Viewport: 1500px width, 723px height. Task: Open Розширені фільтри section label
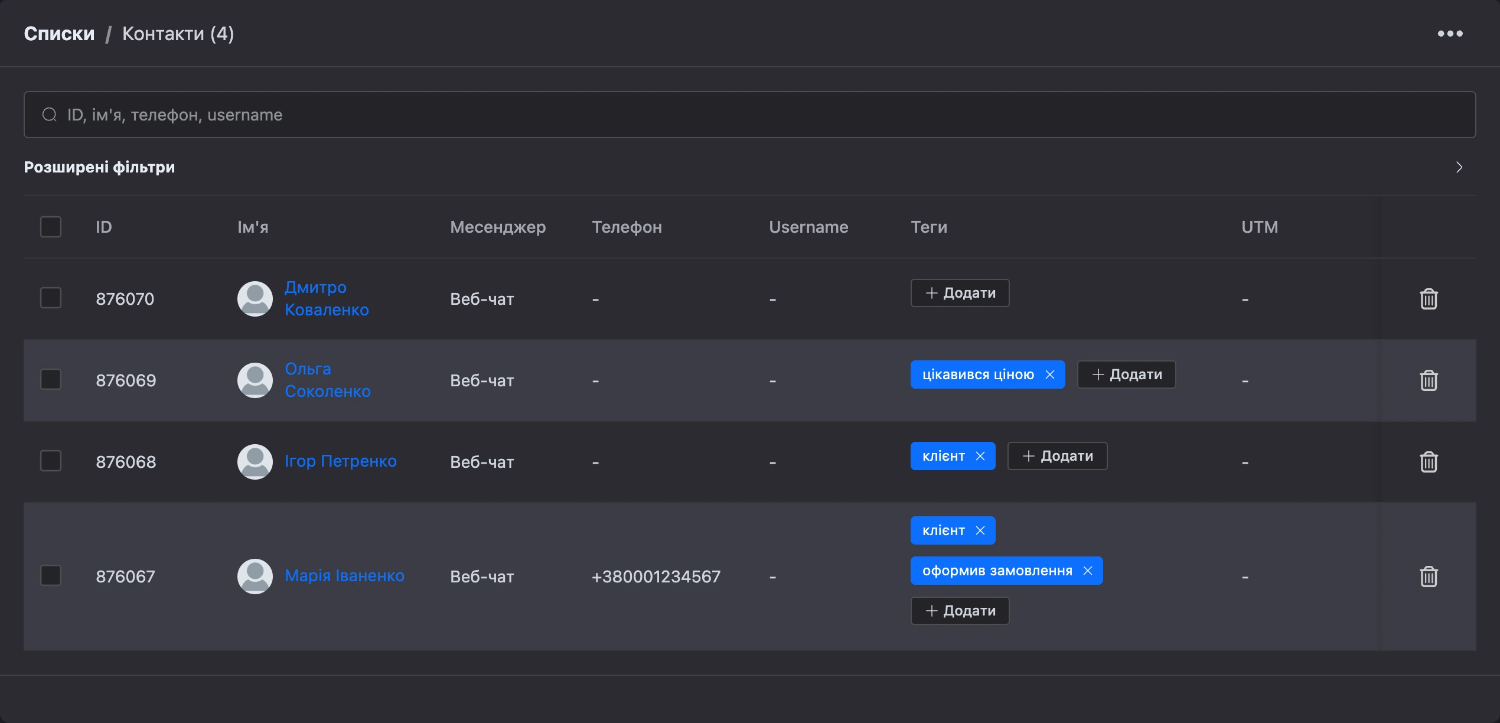coord(99,167)
